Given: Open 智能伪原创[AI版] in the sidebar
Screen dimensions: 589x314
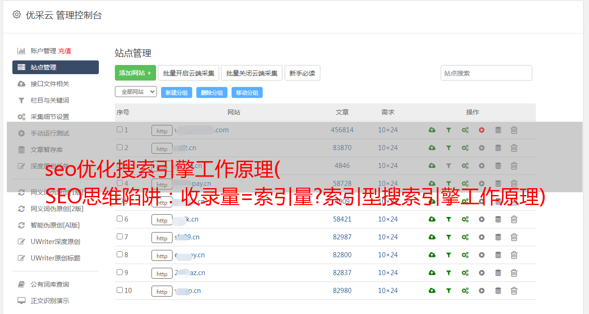Looking at the screenshot, I should [55, 225].
